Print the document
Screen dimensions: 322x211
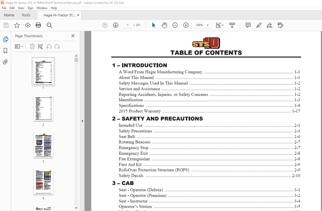pos(38,25)
